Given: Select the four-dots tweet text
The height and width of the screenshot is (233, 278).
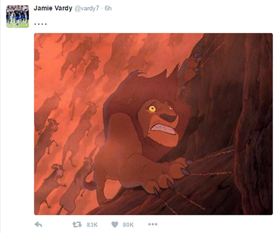Looking at the screenshot, I should point(40,24).
